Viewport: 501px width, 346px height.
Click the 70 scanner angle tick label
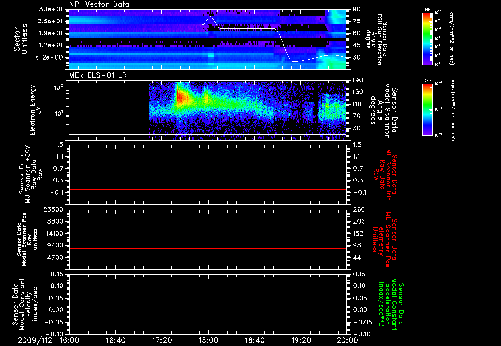(357, 116)
